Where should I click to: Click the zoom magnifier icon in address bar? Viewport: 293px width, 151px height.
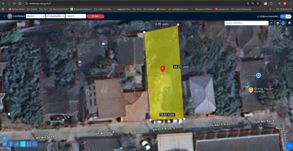253,4
